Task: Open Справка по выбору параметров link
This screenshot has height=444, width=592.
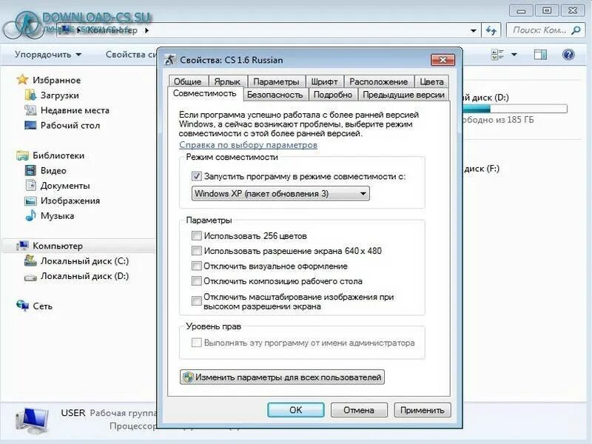Action: point(248,145)
